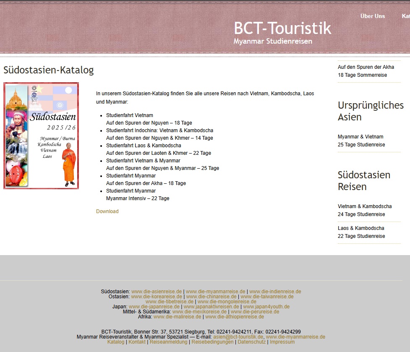
Task: Visit www.die-myanmarreise.de in Südostasien row
Action: (x=215, y=292)
